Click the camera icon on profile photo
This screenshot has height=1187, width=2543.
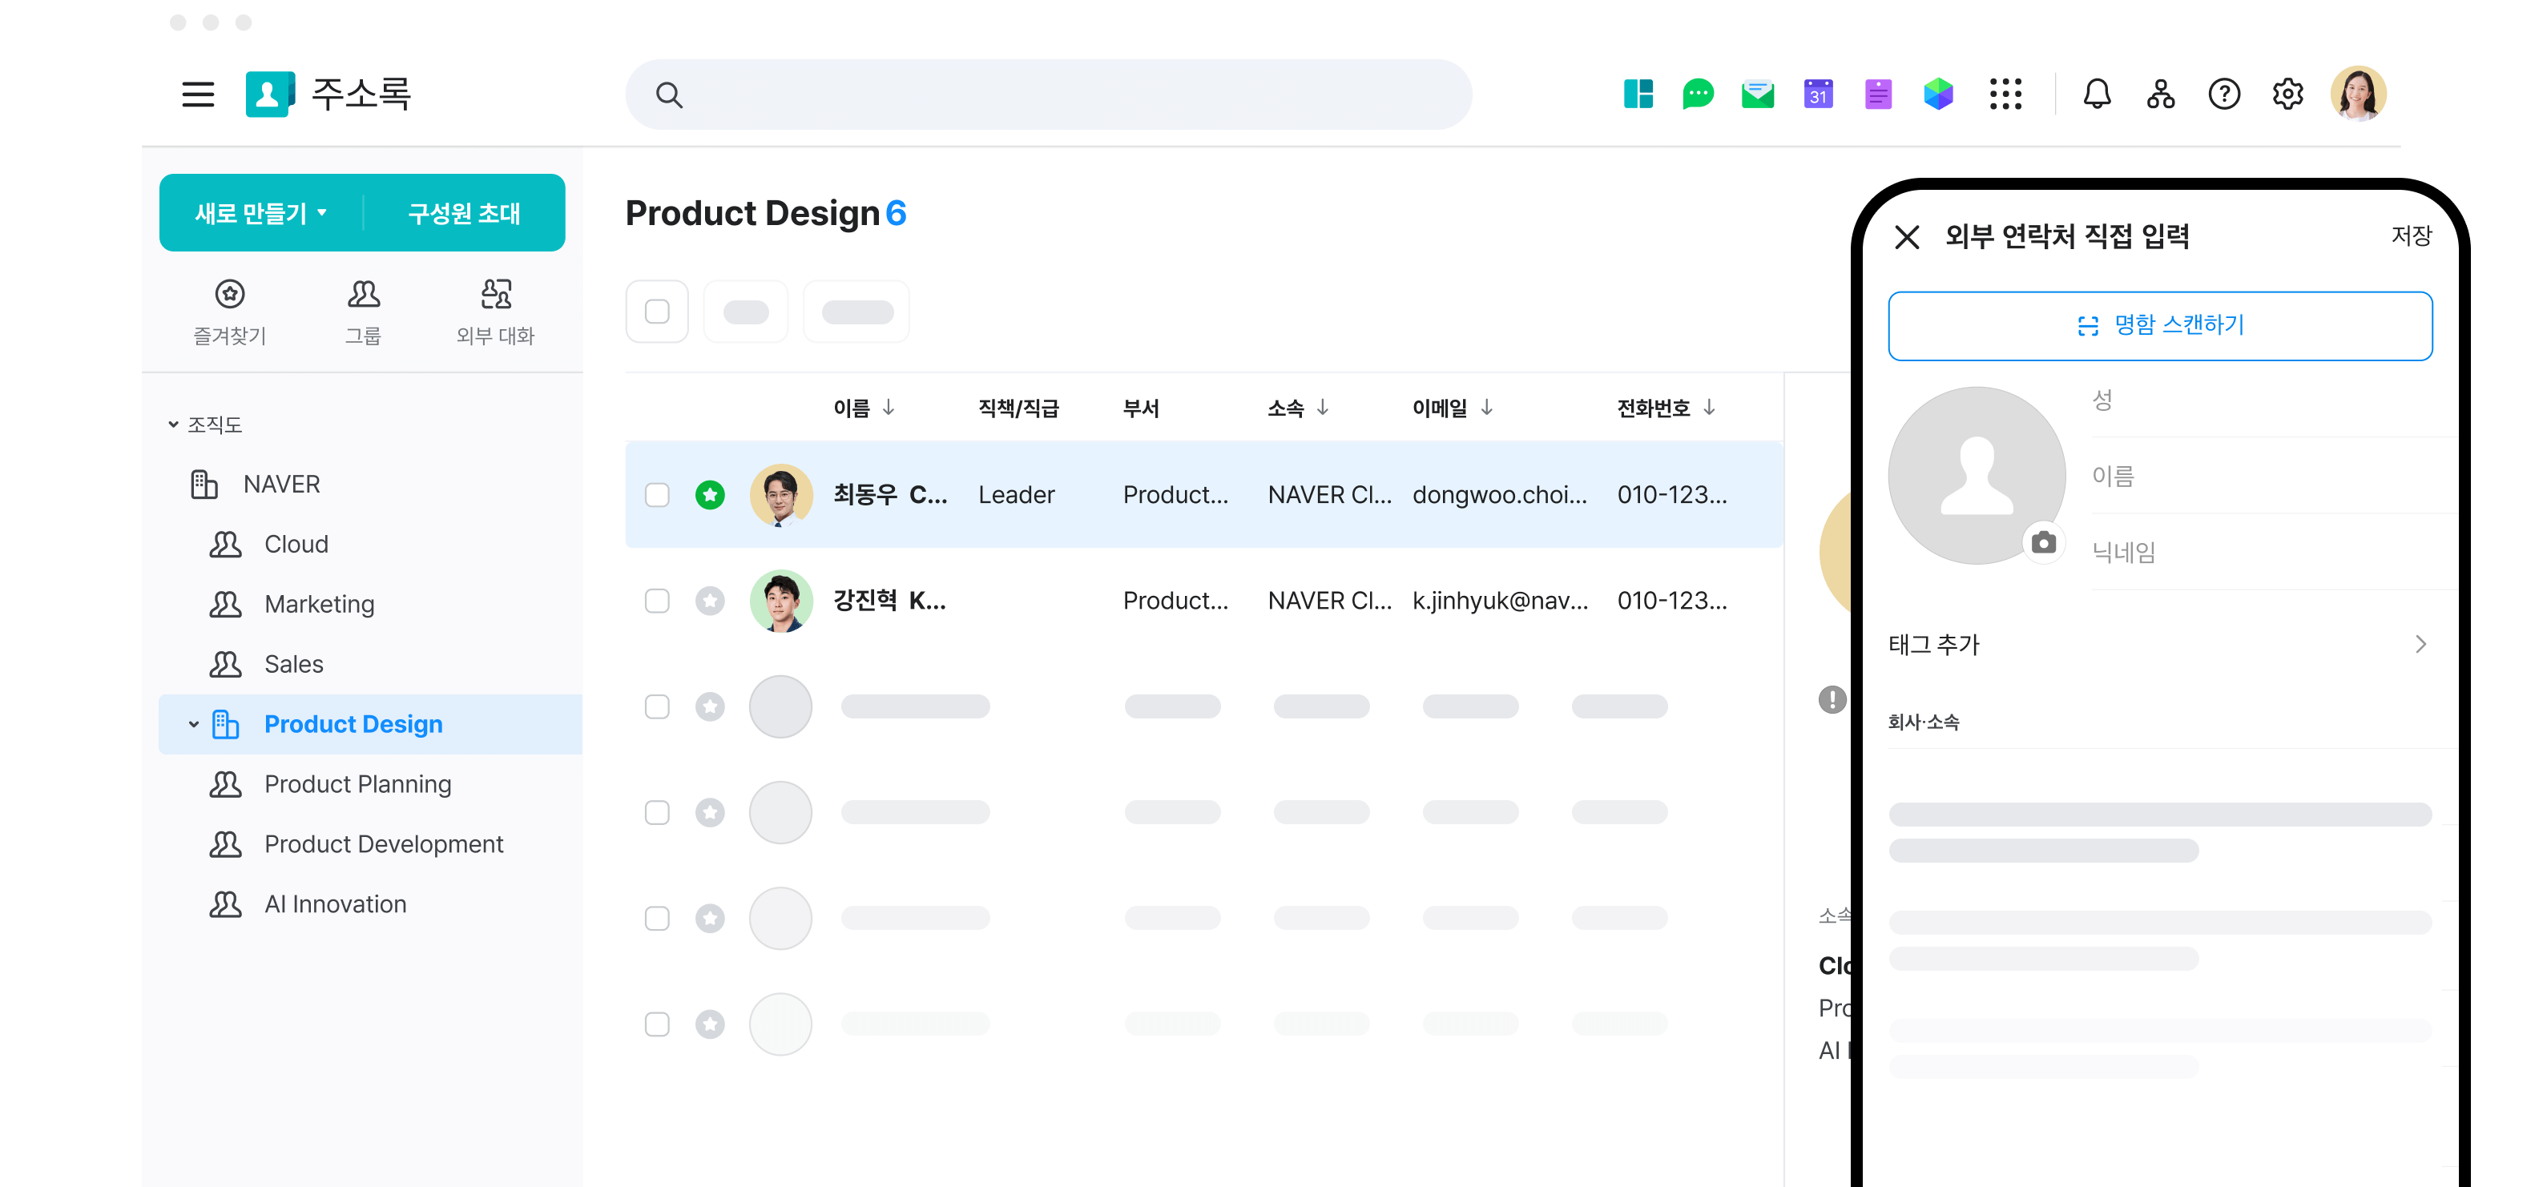pos(2044,543)
